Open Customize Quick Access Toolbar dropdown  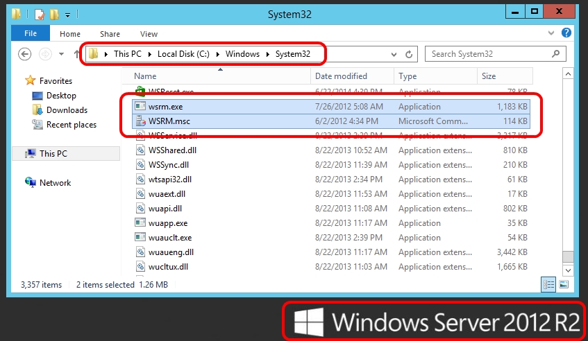click(67, 15)
